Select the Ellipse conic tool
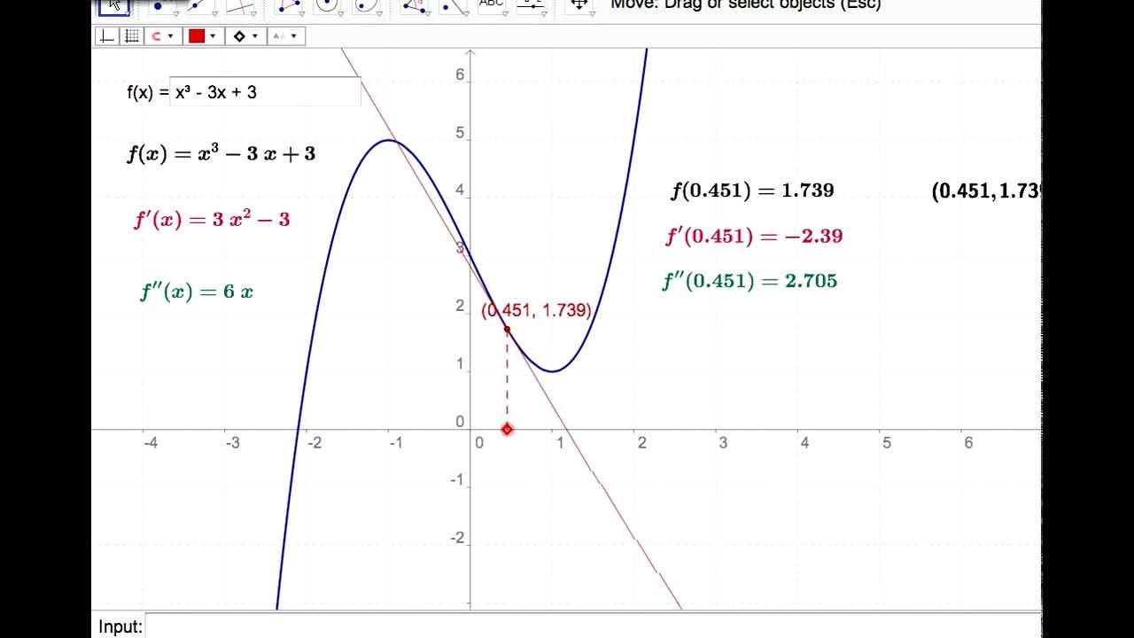1134x638 pixels. [x=366, y=6]
